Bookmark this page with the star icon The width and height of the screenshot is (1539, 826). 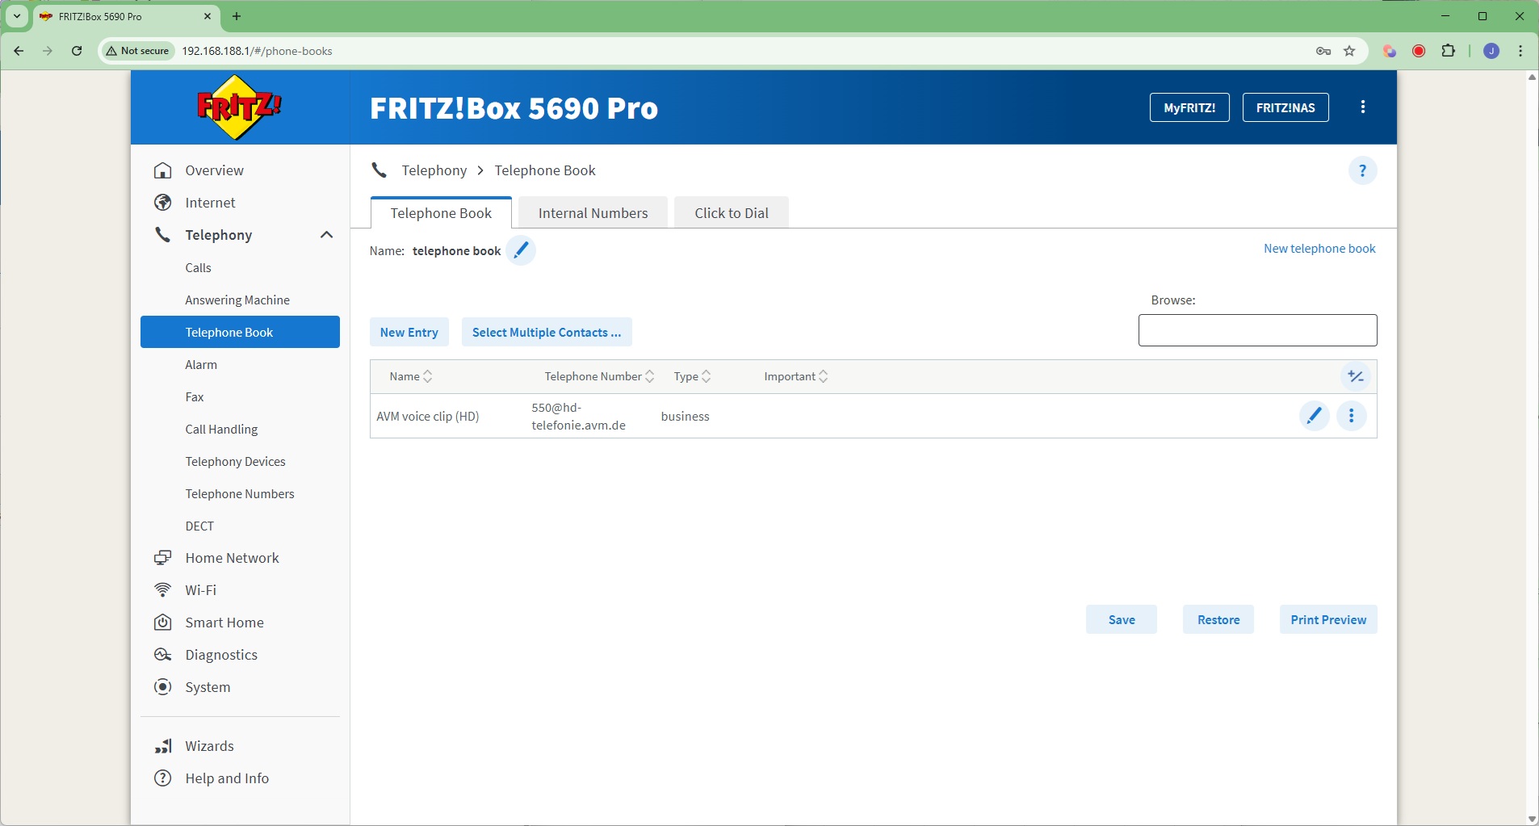click(x=1349, y=51)
